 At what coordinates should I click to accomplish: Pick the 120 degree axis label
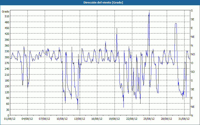click(x=7, y=92)
